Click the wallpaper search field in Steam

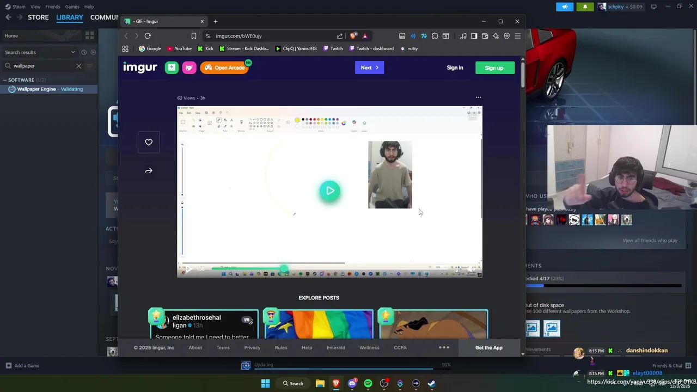point(42,66)
